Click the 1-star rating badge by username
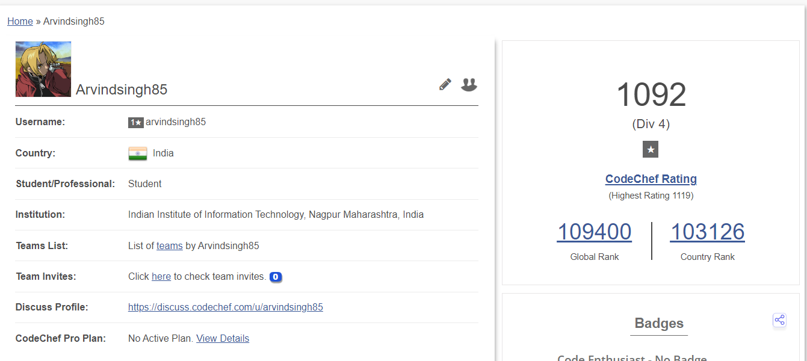The height and width of the screenshot is (361, 807). tap(136, 122)
